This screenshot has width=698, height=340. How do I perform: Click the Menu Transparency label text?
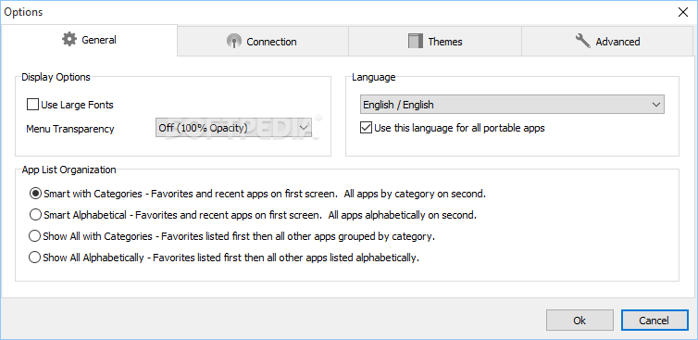(x=70, y=129)
